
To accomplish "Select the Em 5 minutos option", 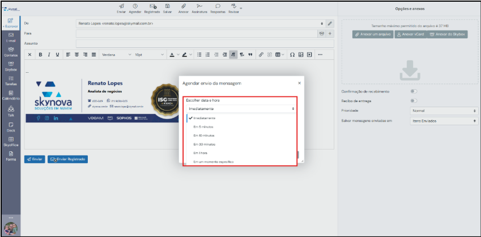I will (x=203, y=127).
